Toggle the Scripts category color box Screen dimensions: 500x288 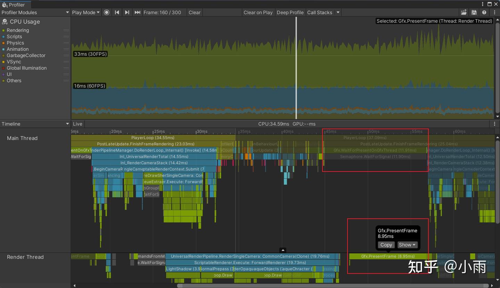tap(3, 37)
